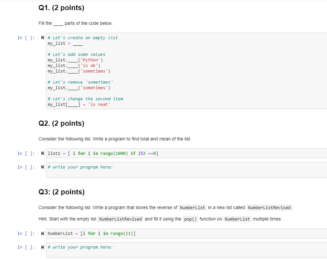This screenshot has width=327, height=261.
Task: Run the Q1 my_list code cell
Action: (x=42, y=38)
